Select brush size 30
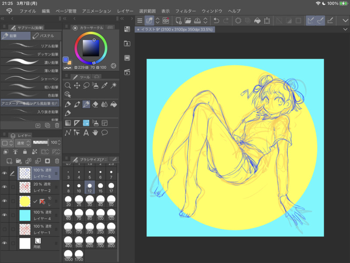350x263 pixels. 90,202
